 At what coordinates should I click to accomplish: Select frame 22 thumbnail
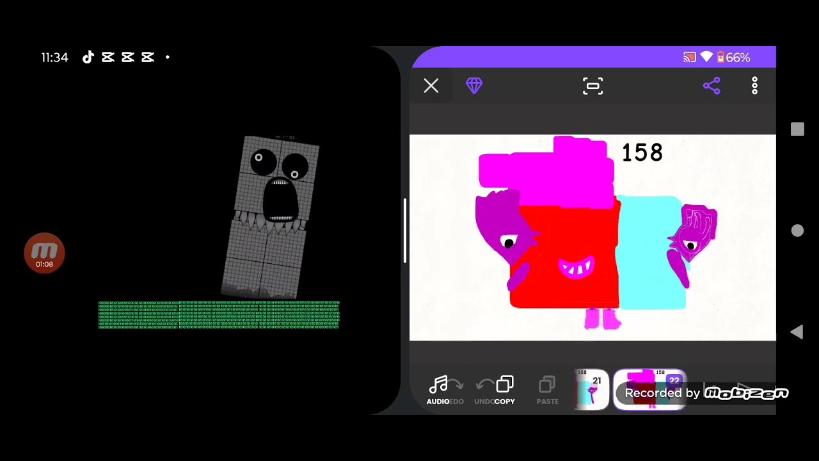pos(650,389)
